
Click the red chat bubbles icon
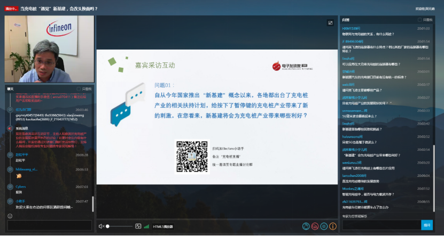pos(315,226)
